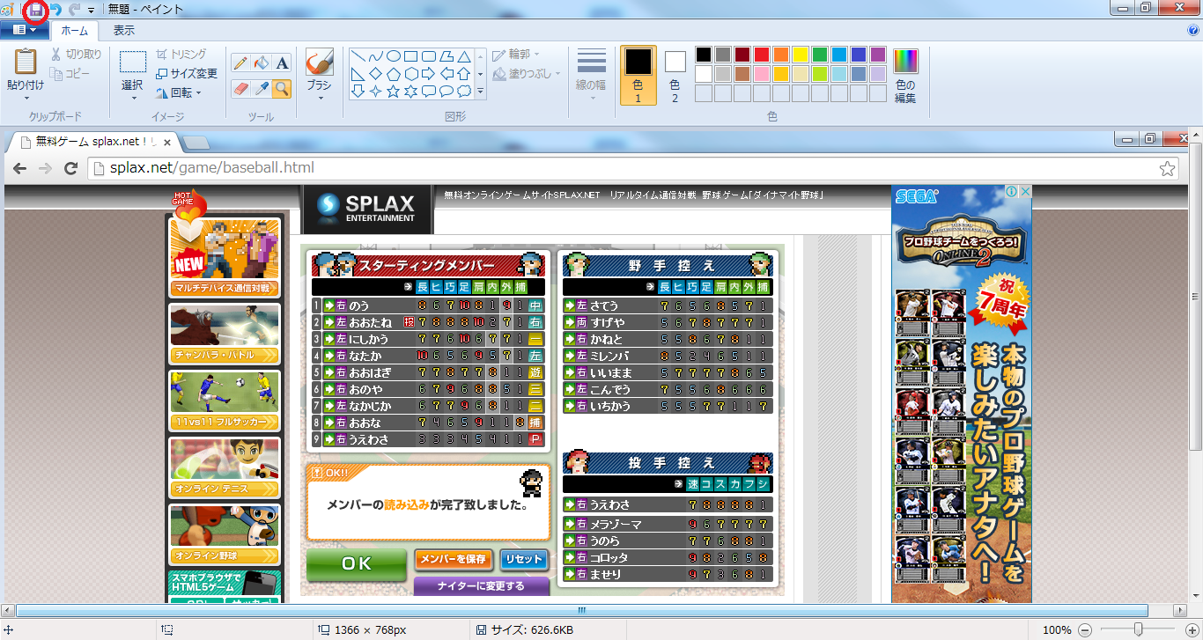Choose the Triangle shape
Image resolution: width=1203 pixels, height=640 pixels.
pos(464,56)
